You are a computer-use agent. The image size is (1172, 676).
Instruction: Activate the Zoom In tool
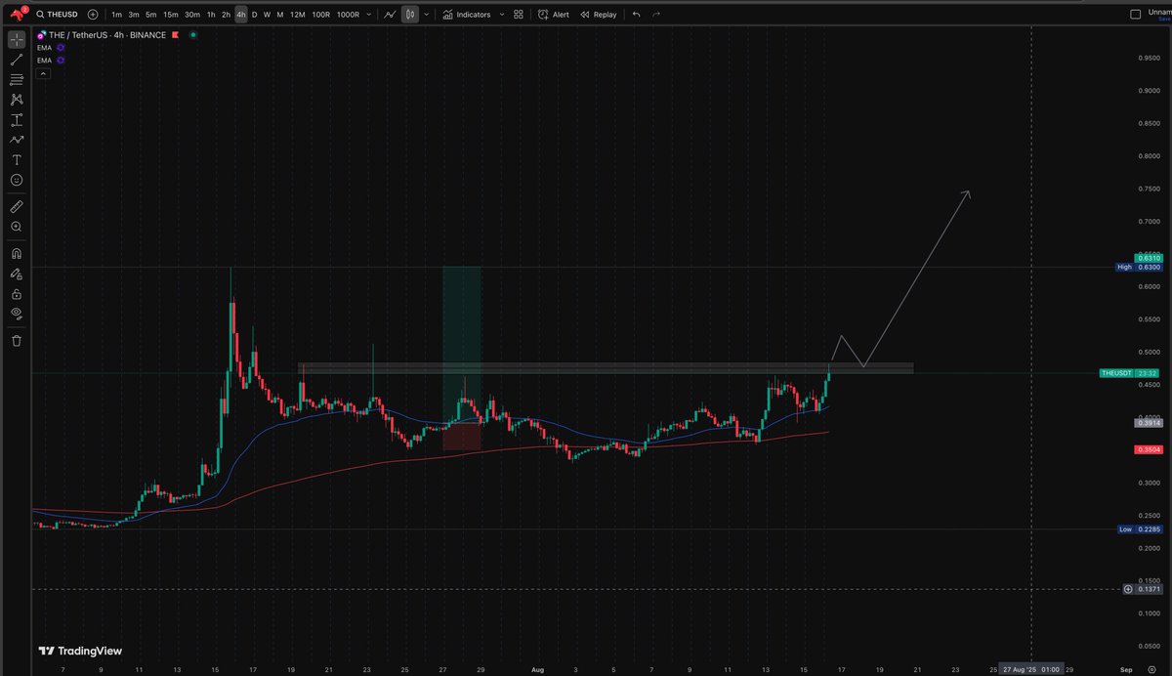click(x=17, y=227)
